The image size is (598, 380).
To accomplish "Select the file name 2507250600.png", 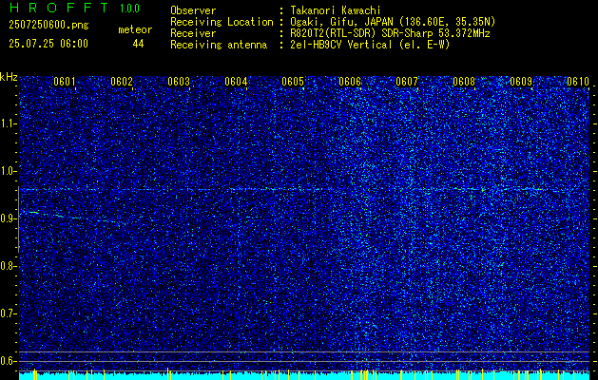I will (48, 26).
